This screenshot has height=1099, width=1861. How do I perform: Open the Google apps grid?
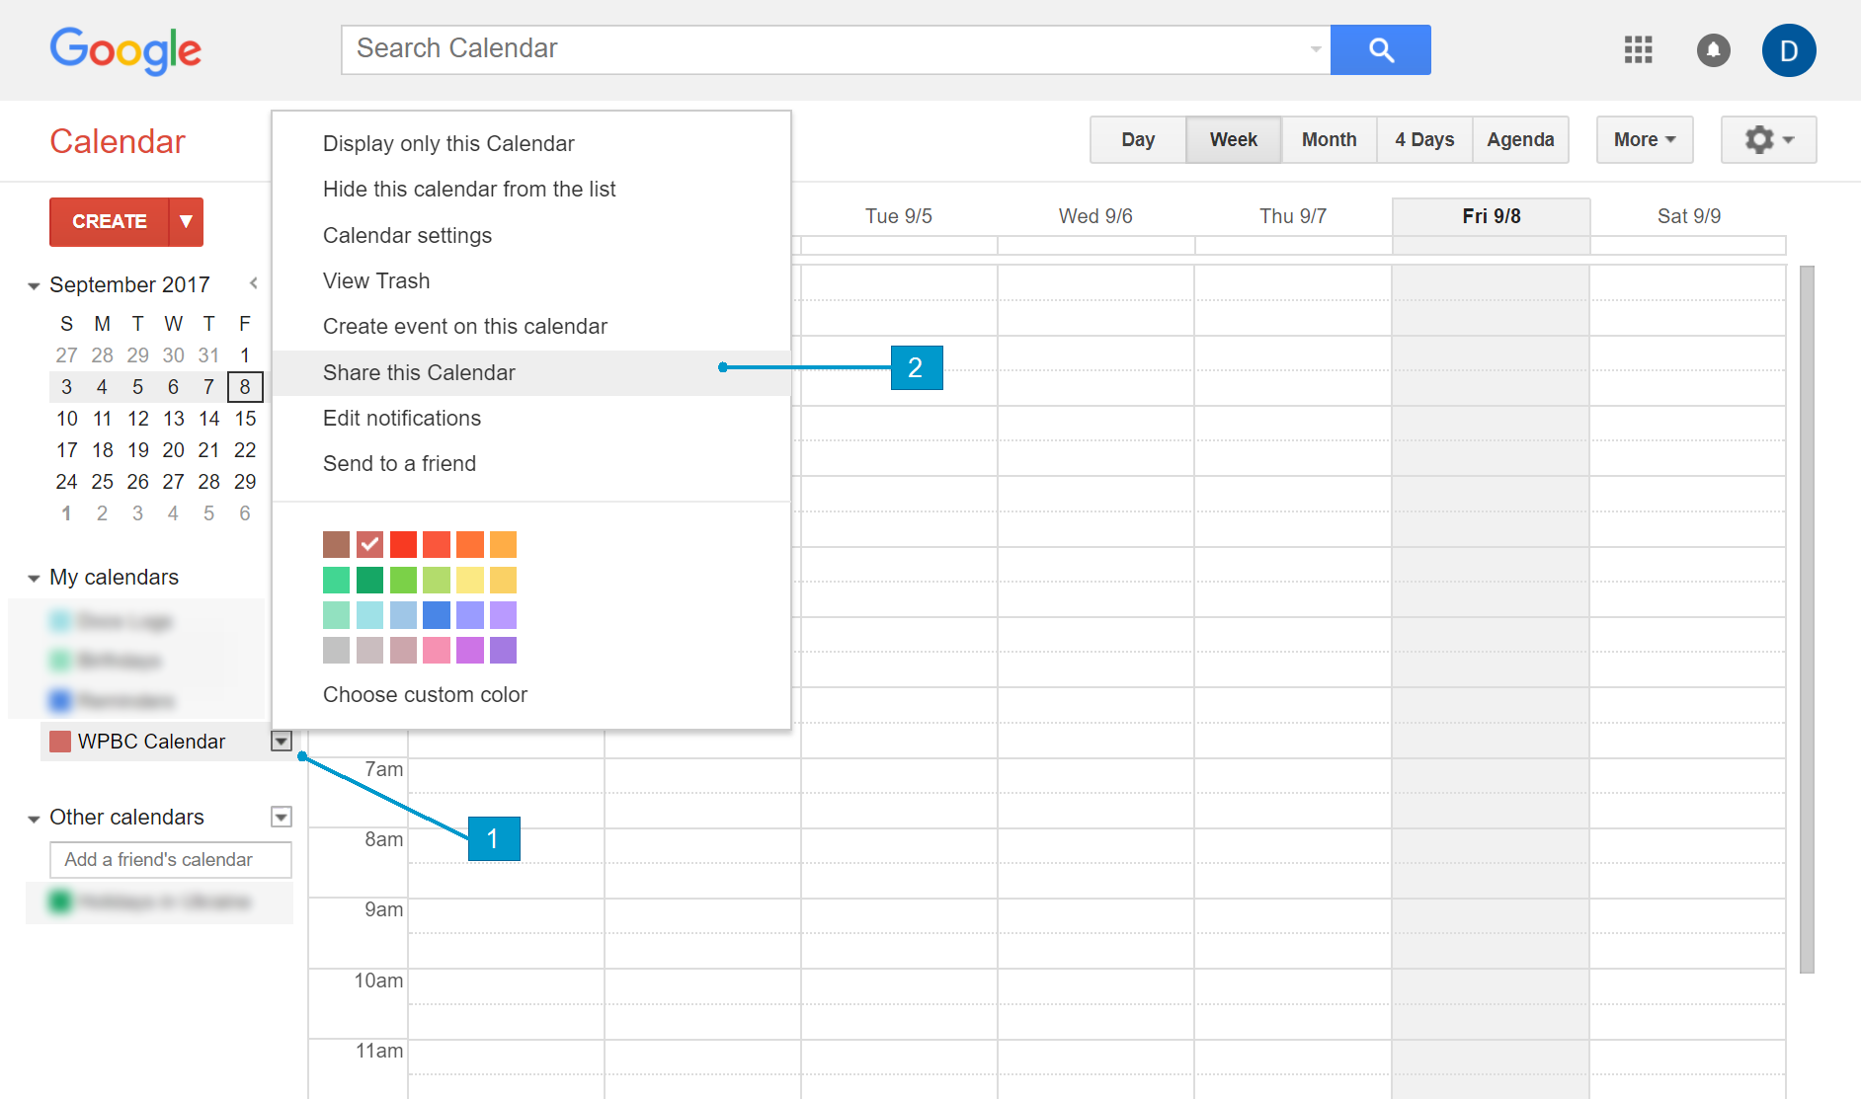1638,49
